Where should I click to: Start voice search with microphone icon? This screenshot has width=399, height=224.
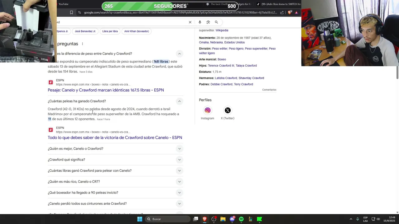pyautogui.click(x=200, y=22)
